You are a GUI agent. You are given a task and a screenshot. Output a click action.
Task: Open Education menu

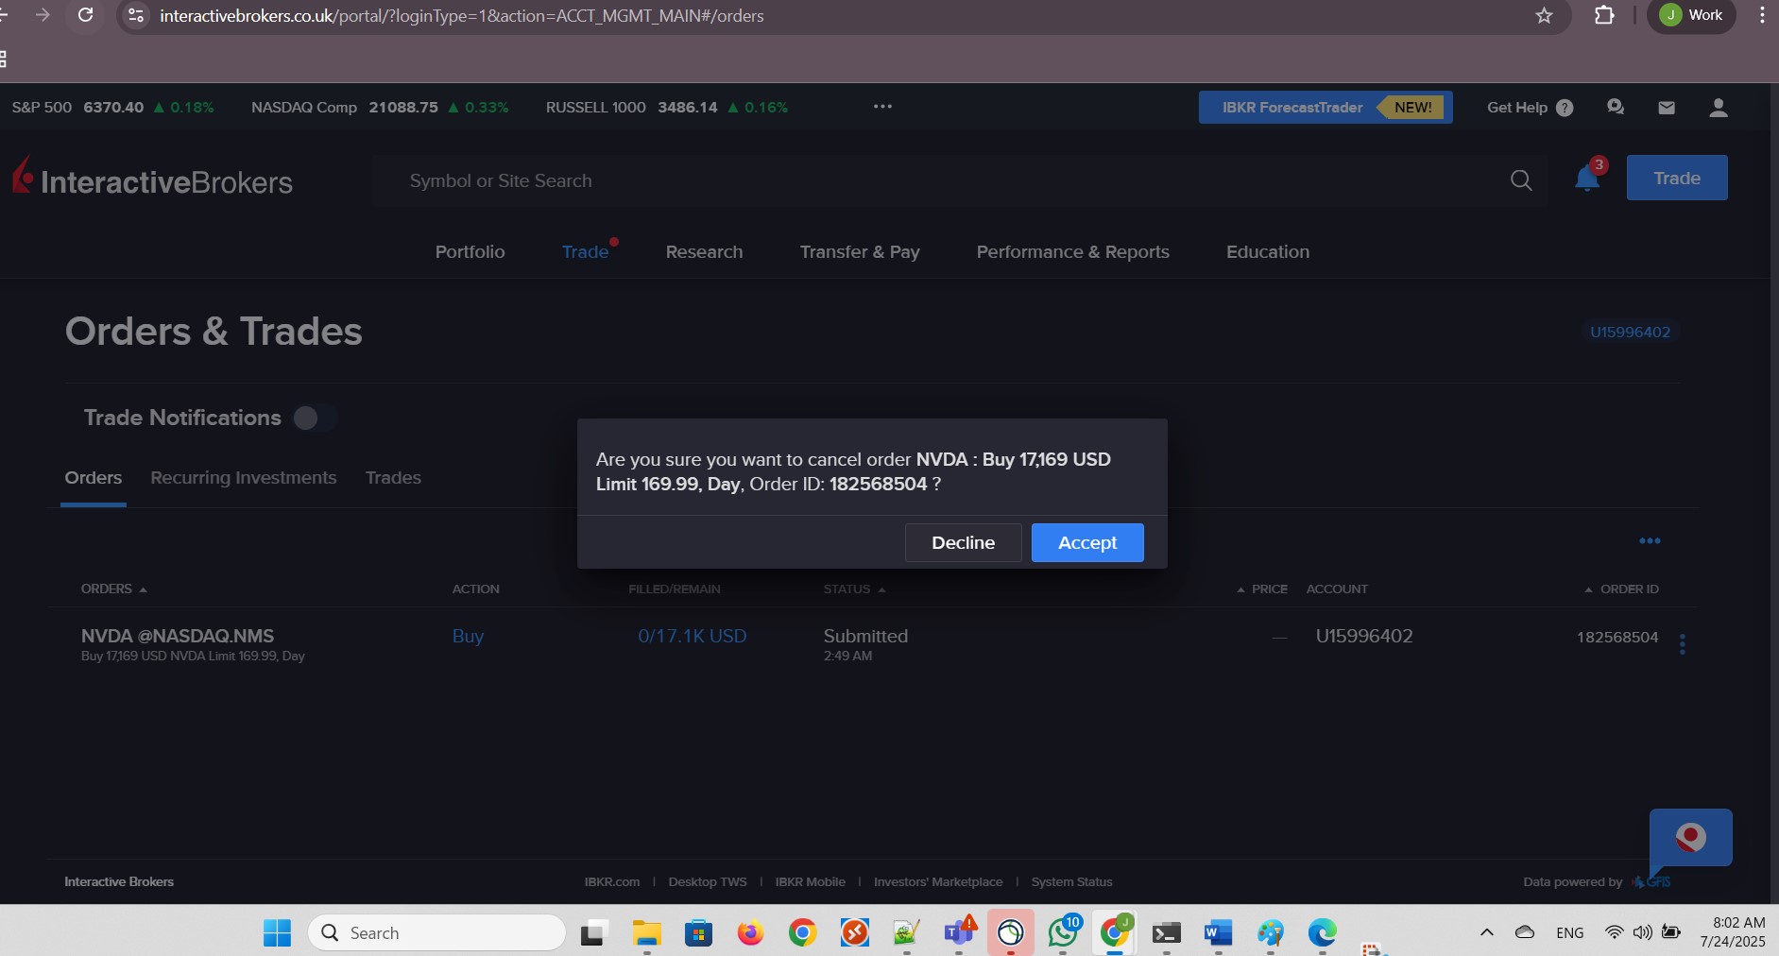[x=1268, y=251]
